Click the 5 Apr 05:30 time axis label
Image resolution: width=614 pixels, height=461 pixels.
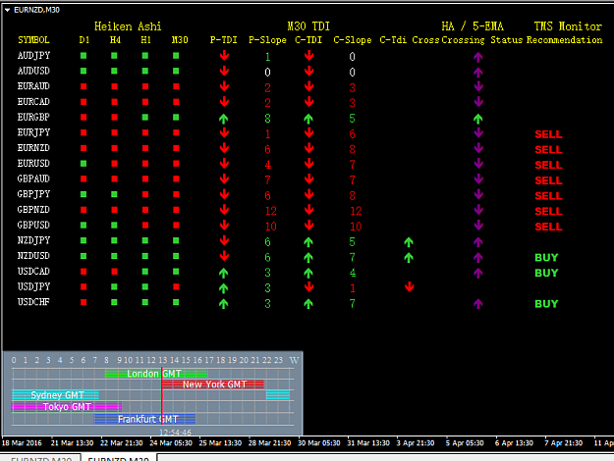tap(465, 443)
